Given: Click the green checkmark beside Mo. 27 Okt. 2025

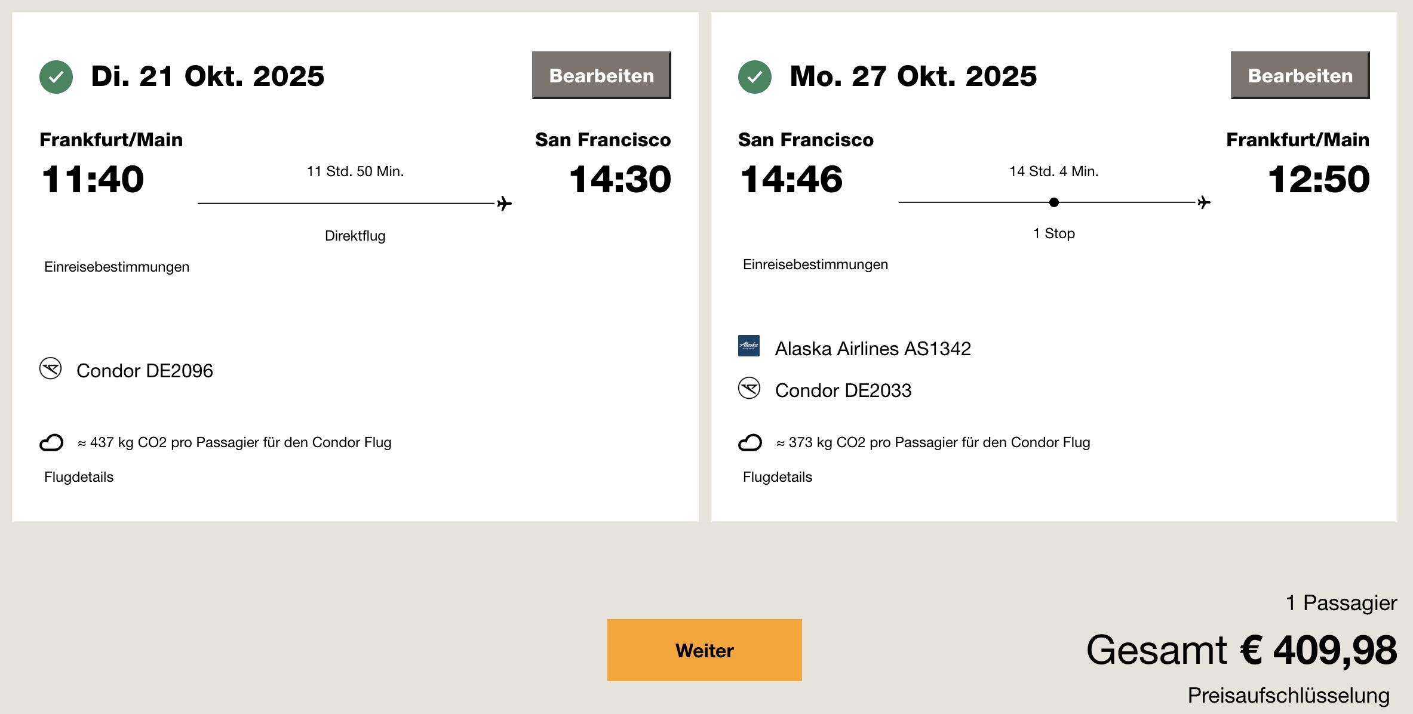Looking at the screenshot, I should click(755, 77).
